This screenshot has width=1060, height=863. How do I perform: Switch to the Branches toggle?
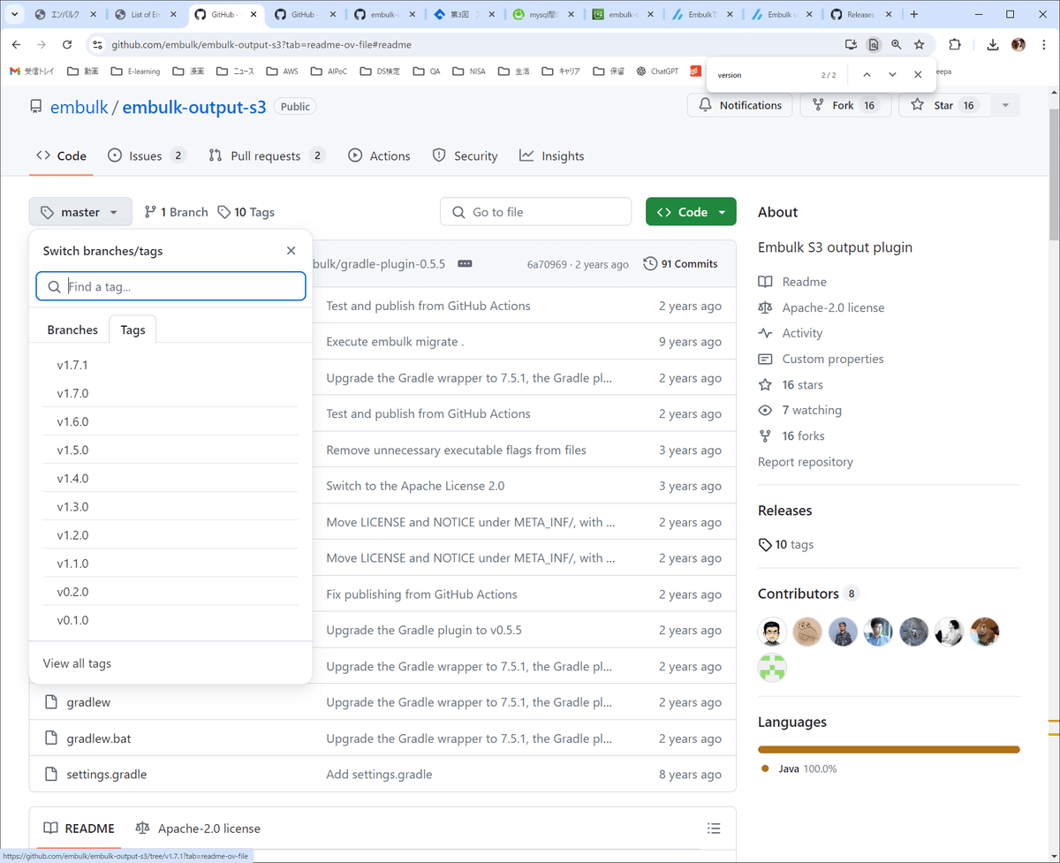pos(72,329)
